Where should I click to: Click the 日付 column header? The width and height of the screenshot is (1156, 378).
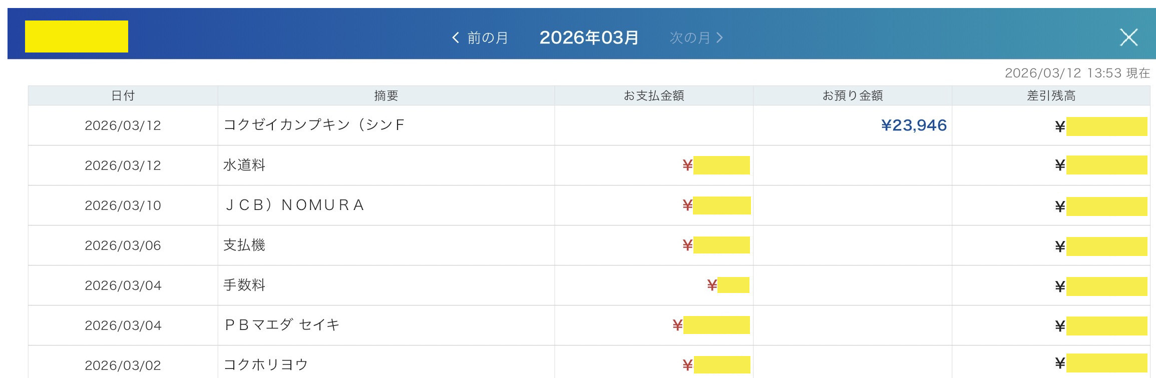[x=123, y=95]
